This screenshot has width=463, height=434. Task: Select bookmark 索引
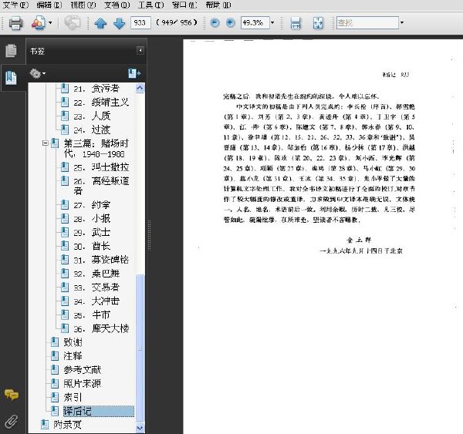click(73, 397)
